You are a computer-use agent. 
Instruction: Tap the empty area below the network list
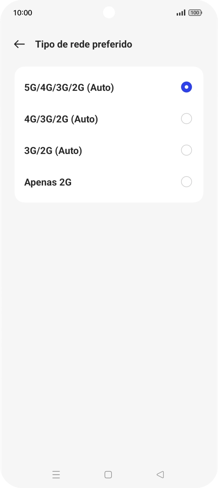click(x=109, y=307)
